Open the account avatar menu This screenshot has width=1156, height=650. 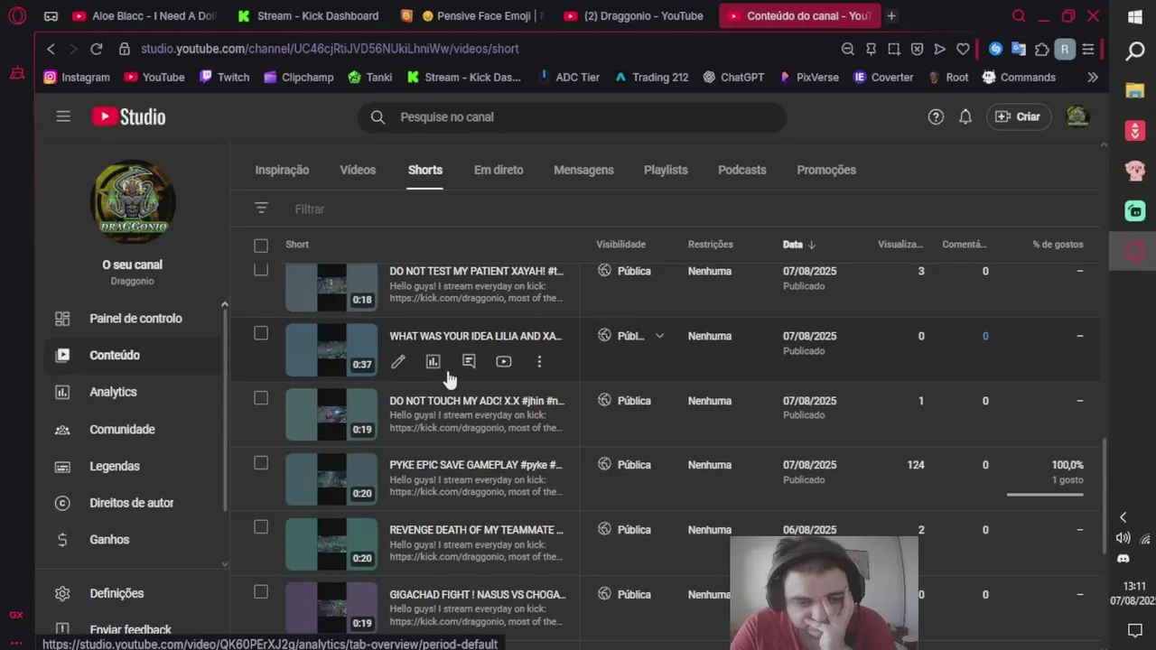click(x=1077, y=116)
